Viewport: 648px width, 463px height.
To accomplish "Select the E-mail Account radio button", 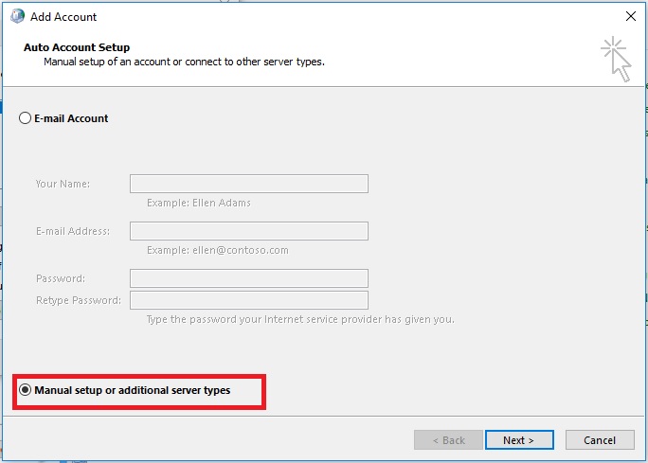I will coord(25,118).
